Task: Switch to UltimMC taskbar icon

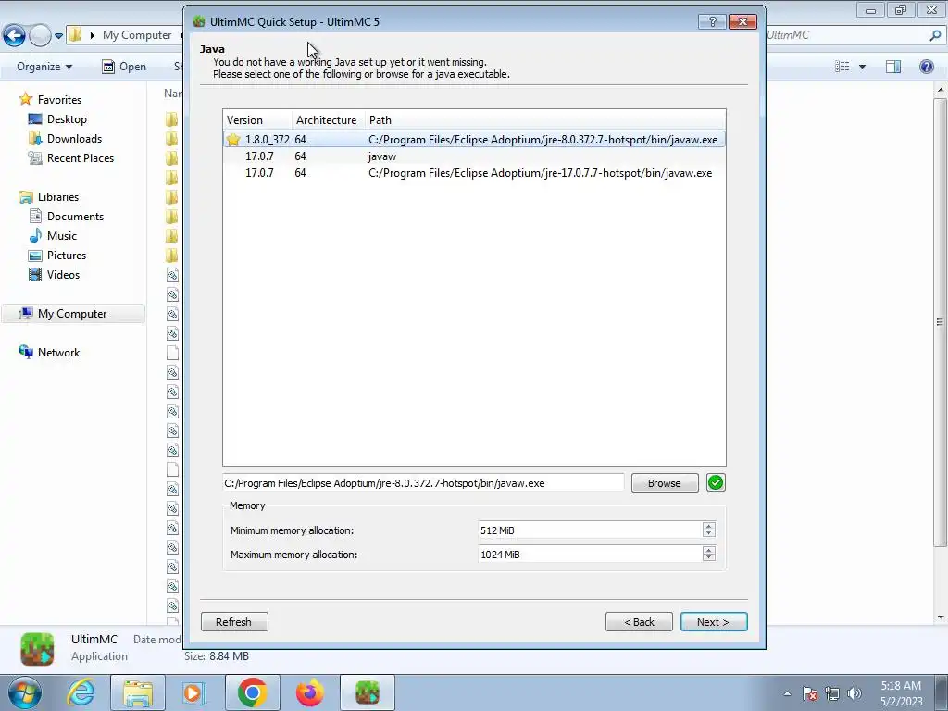Action: [367, 692]
